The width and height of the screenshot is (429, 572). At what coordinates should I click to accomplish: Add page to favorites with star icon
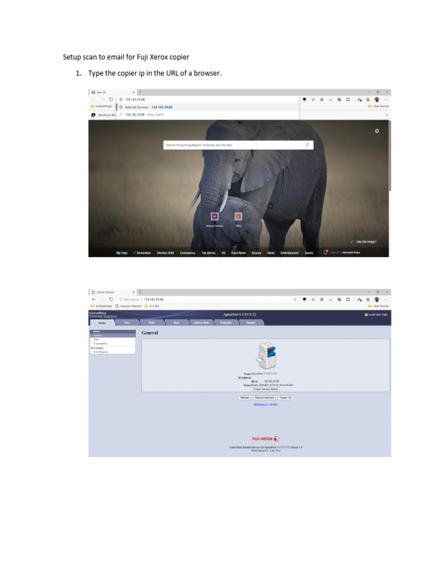[295, 299]
